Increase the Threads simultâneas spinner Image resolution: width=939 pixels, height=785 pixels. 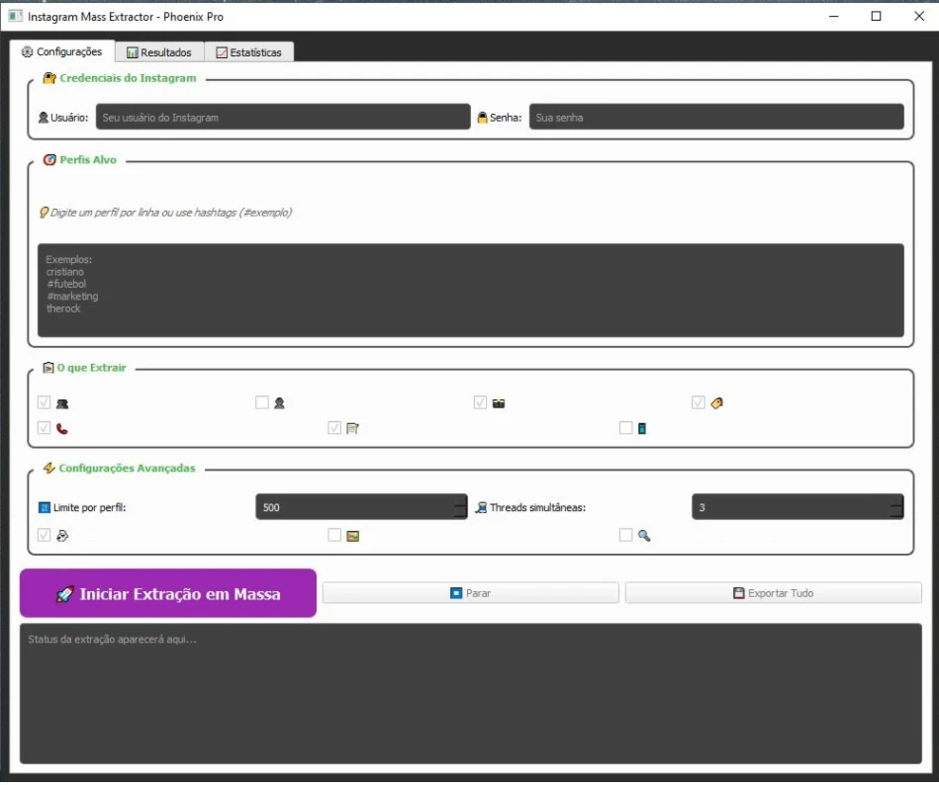[896, 501]
